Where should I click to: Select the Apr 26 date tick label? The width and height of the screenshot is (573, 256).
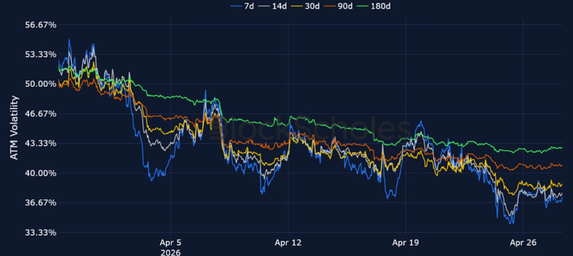click(524, 243)
